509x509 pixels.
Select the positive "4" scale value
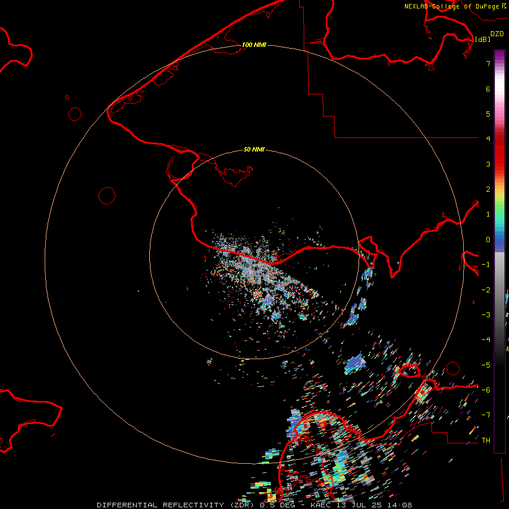point(488,139)
